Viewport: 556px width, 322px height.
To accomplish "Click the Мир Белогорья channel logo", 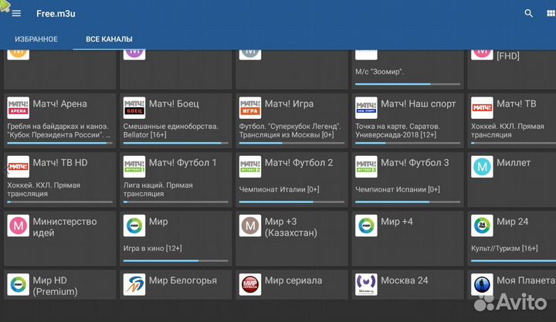I will tap(134, 284).
